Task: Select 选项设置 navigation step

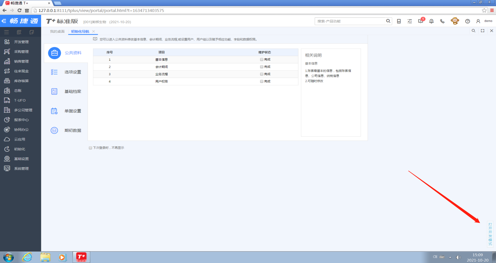Action: click(x=66, y=72)
